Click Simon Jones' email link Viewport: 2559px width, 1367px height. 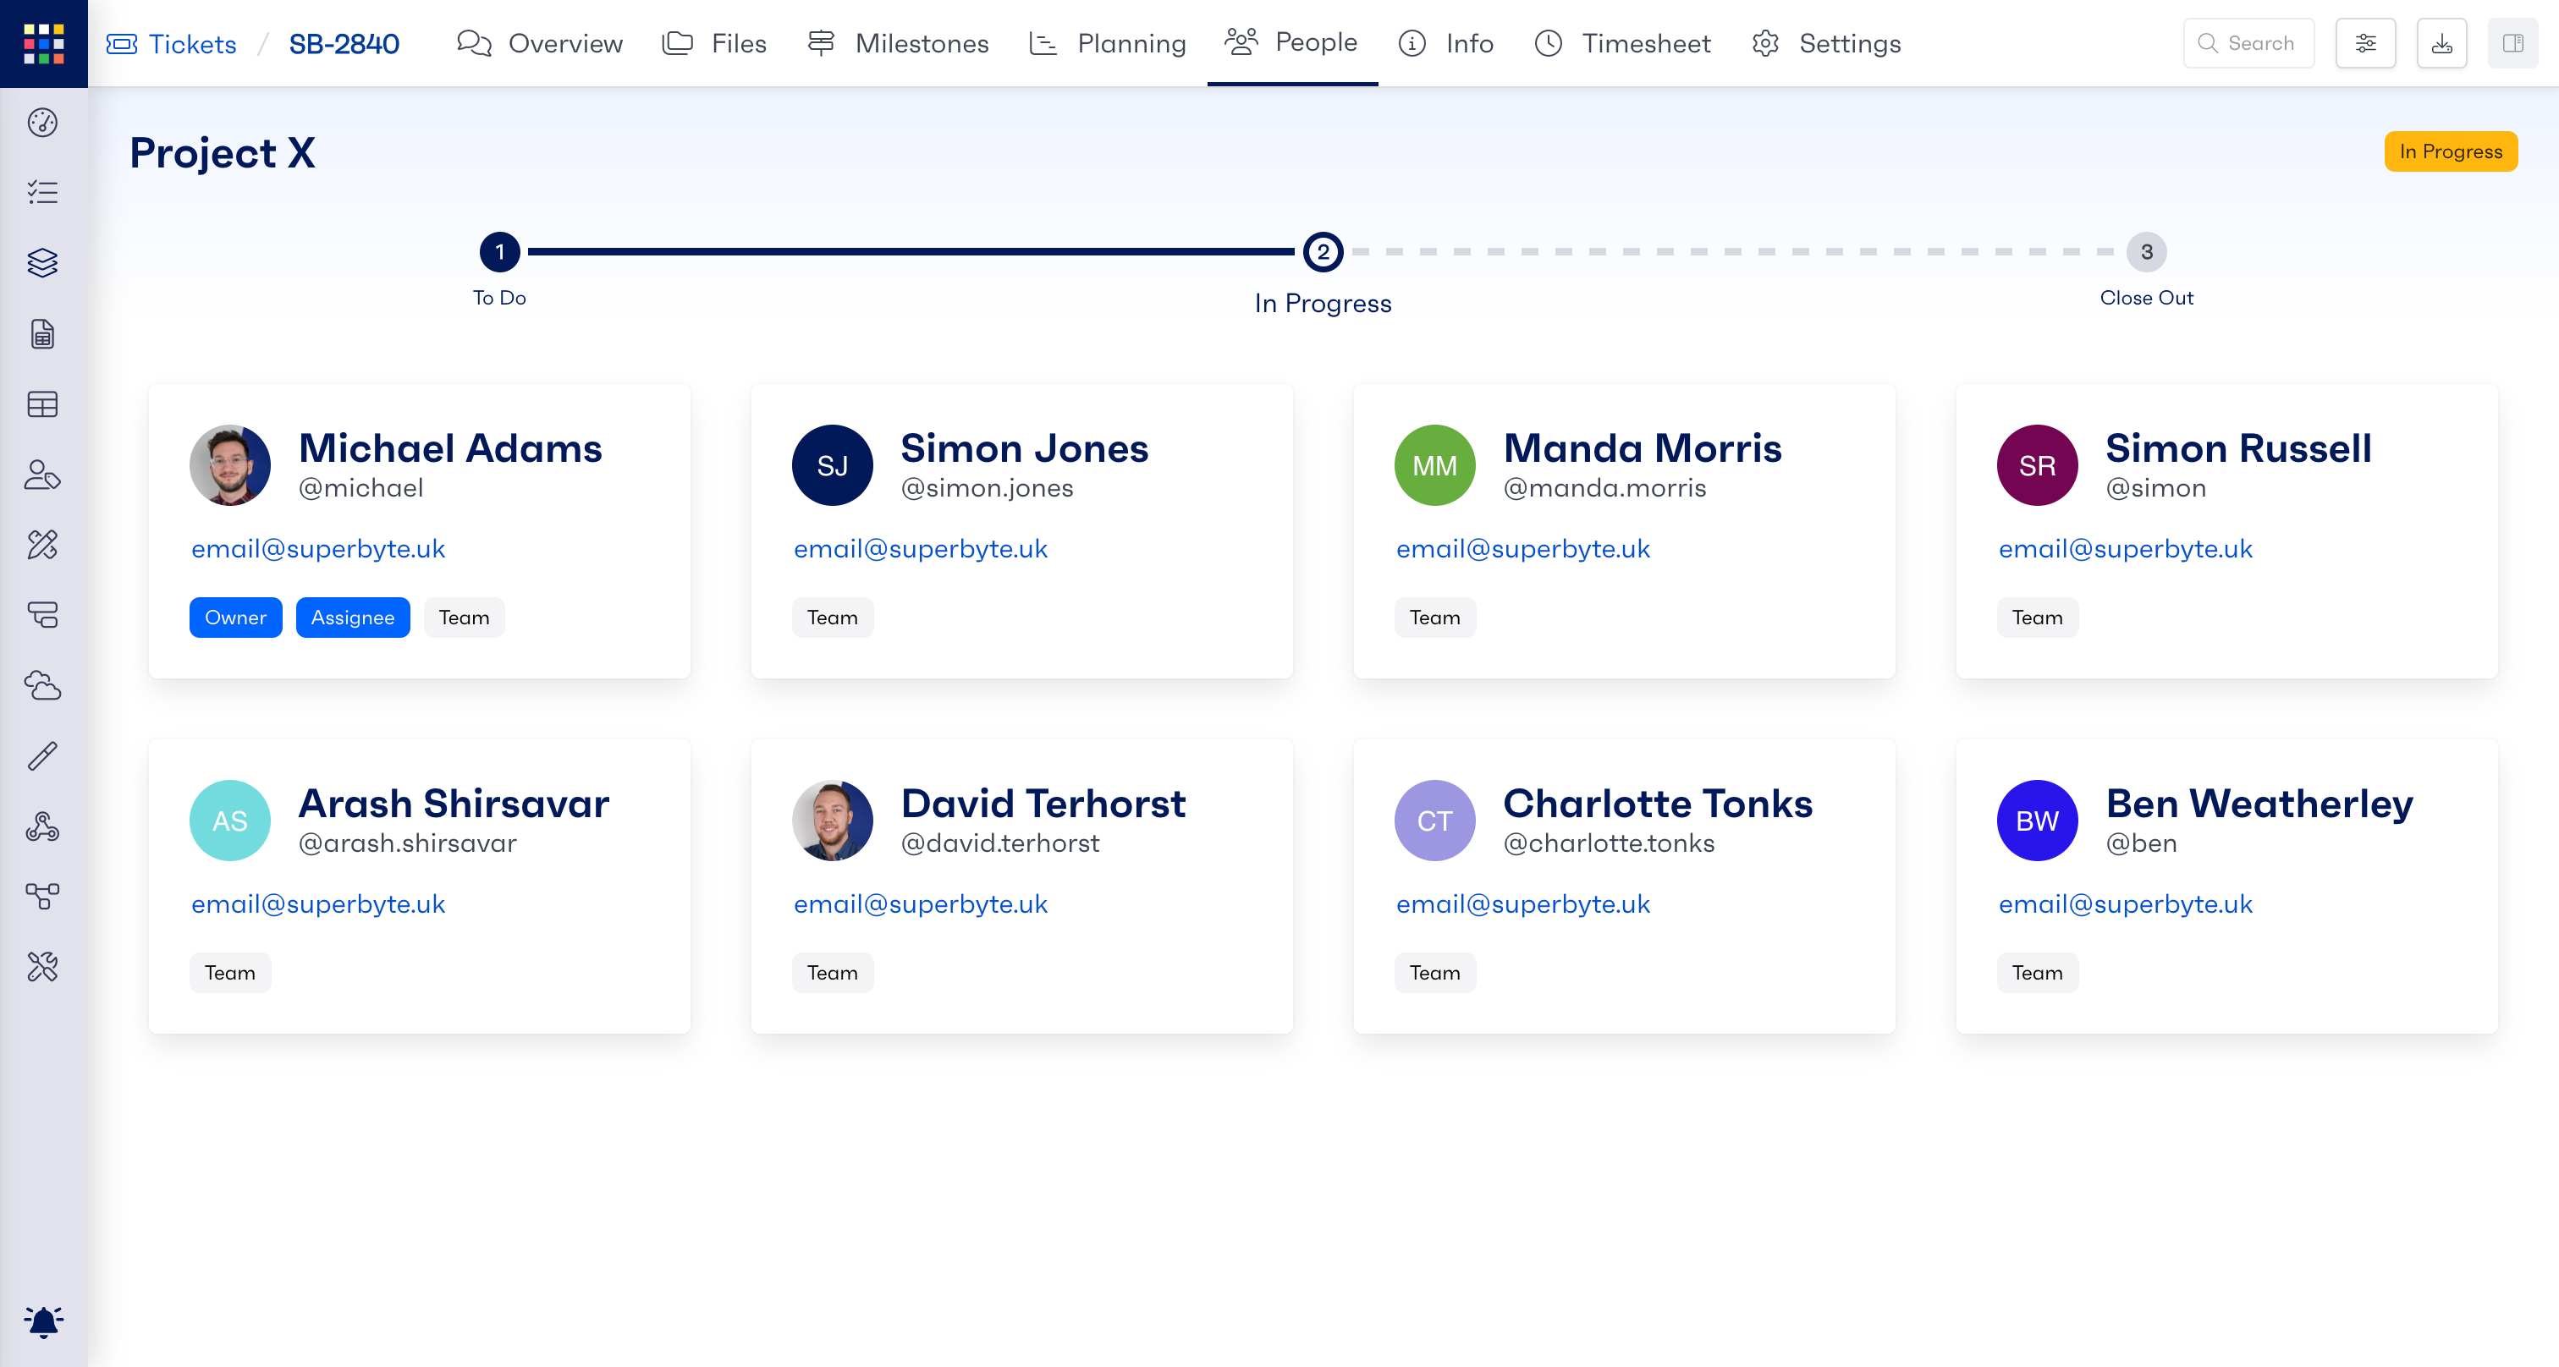click(x=921, y=549)
